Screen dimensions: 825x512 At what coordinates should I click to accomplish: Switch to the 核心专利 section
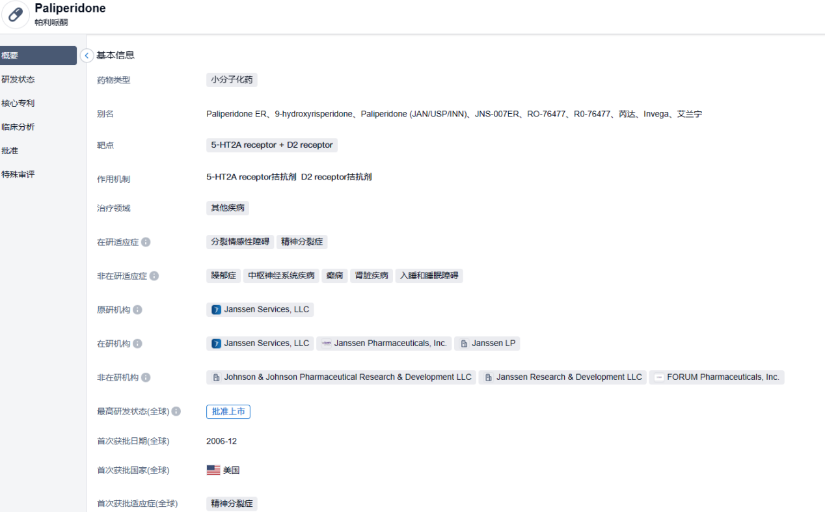(x=18, y=103)
